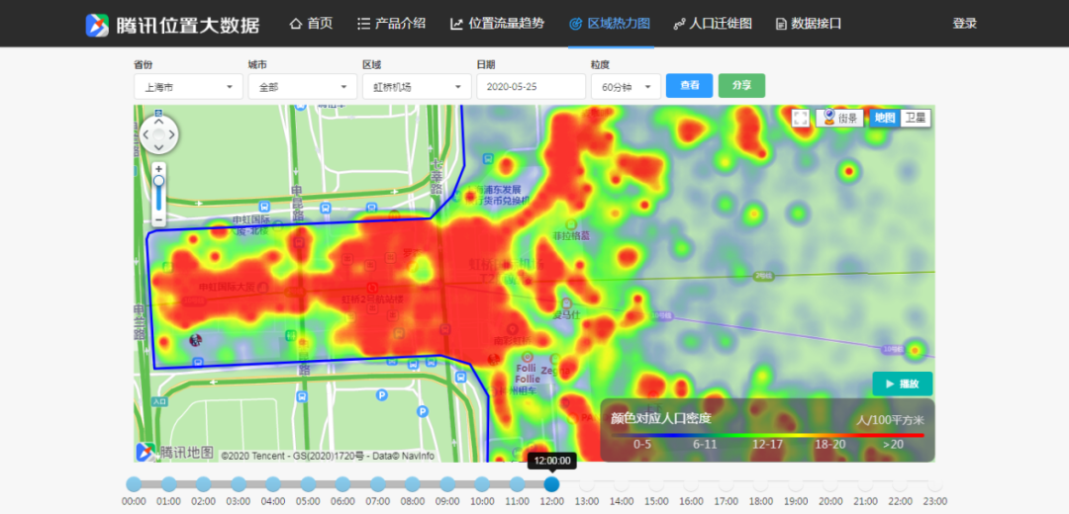This screenshot has height=514, width=1069.
Task: Pan the map down with the arrow control
Action: [158, 147]
